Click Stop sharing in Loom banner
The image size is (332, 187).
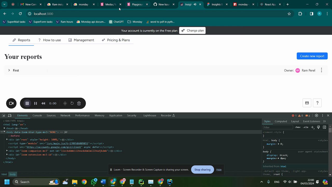202,170
